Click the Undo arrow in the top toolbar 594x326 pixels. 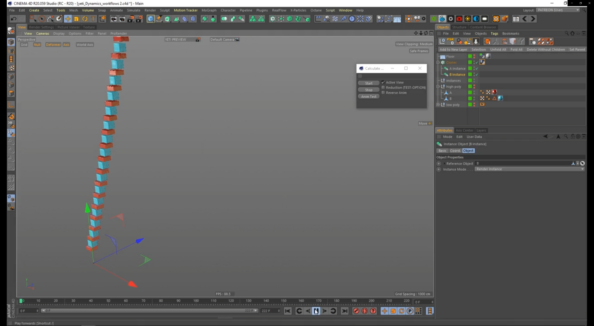click(13, 19)
